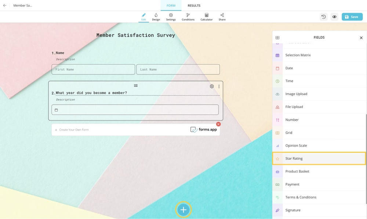Image resolution: width=367 pixels, height=219 pixels.
Task: Open the Settings toolbar item
Action: click(x=171, y=17)
